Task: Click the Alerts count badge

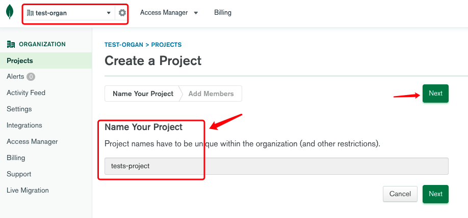Action: click(x=31, y=77)
